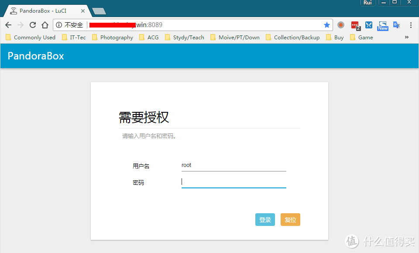Image resolution: width=419 pixels, height=253 pixels.
Task: Maximize the browser window
Action: [395, 3]
